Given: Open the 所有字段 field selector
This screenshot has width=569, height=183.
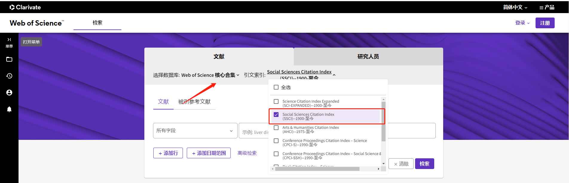Looking at the screenshot, I should click(195, 131).
